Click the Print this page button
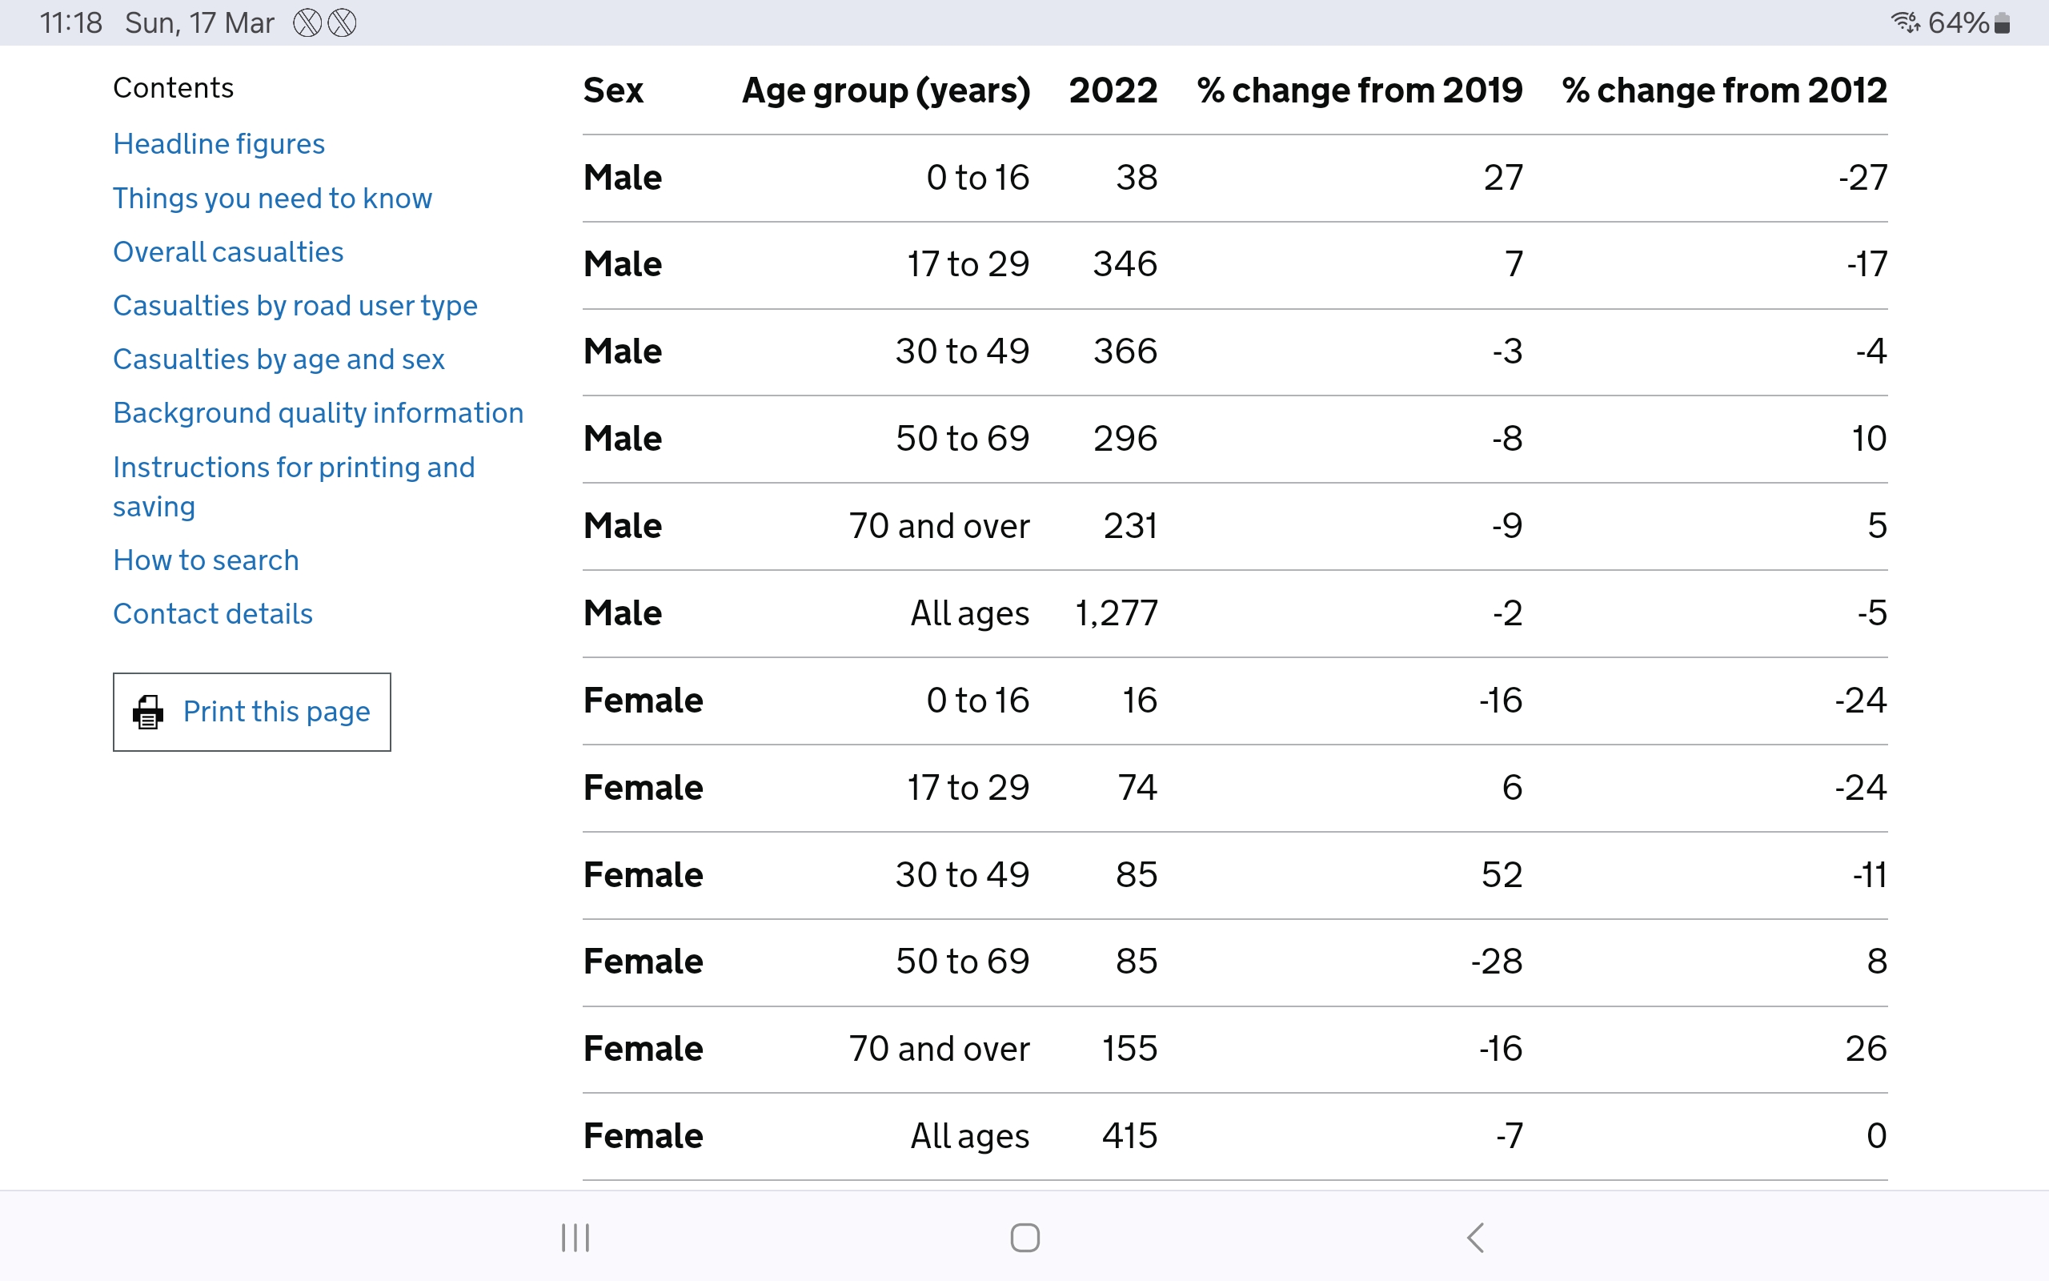The width and height of the screenshot is (2049, 1281). 252,712
